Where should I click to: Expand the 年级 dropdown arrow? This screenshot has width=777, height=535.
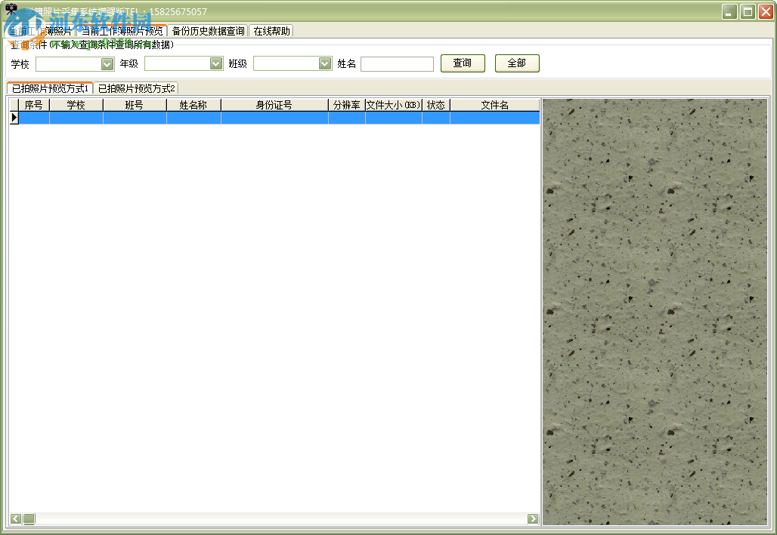(x=216, y=63)
